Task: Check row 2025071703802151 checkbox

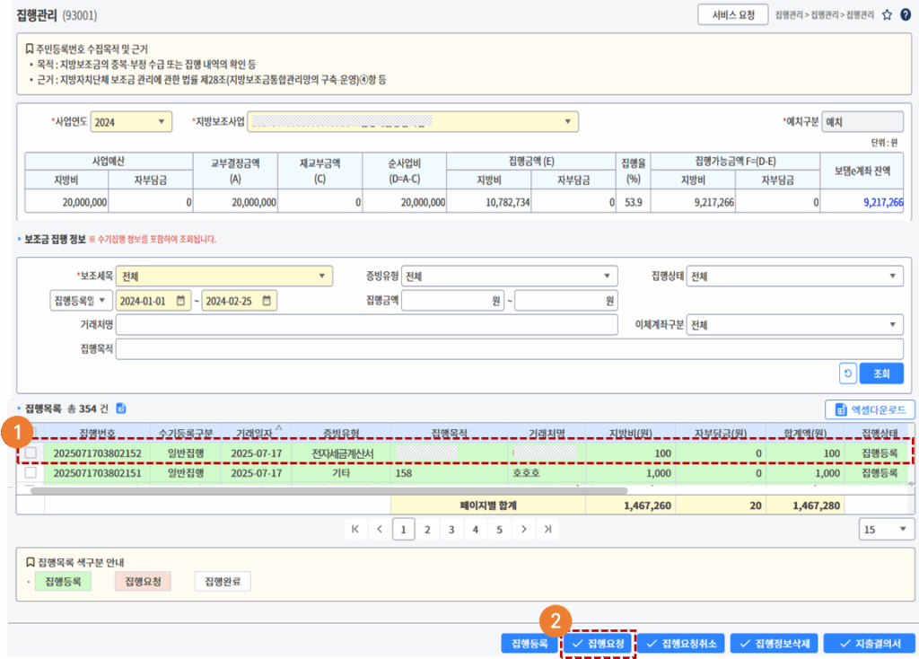Action: coord(31,472)
